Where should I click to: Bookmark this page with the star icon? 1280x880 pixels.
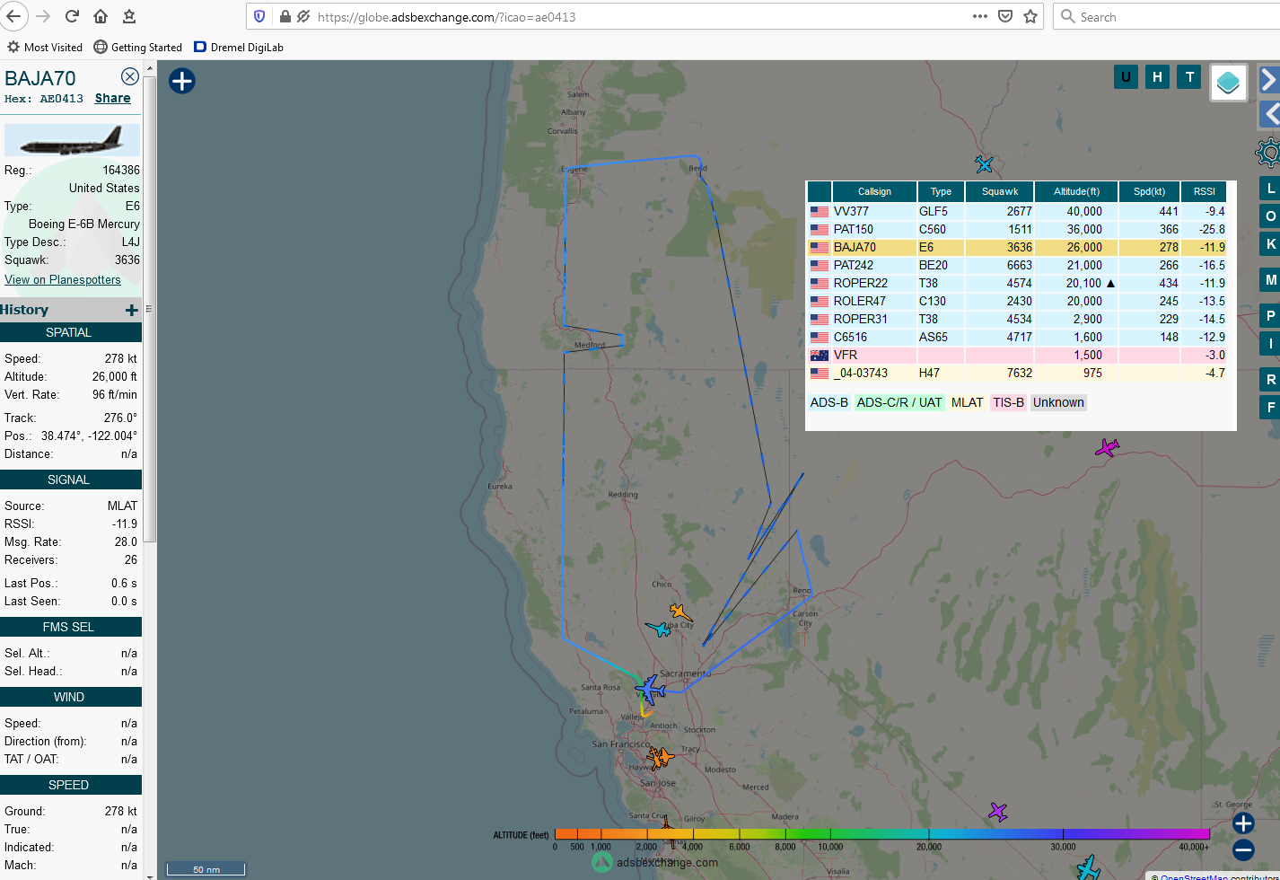click(1030, 16)
